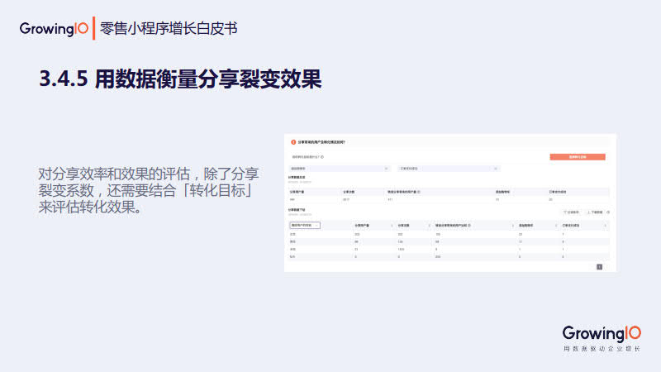Click the header title 零售小程序增长白皮书
661x372 pixels.
169,29
